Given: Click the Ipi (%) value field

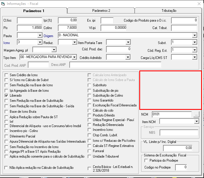Looking at the screenshot, I should tap(68, 20).
